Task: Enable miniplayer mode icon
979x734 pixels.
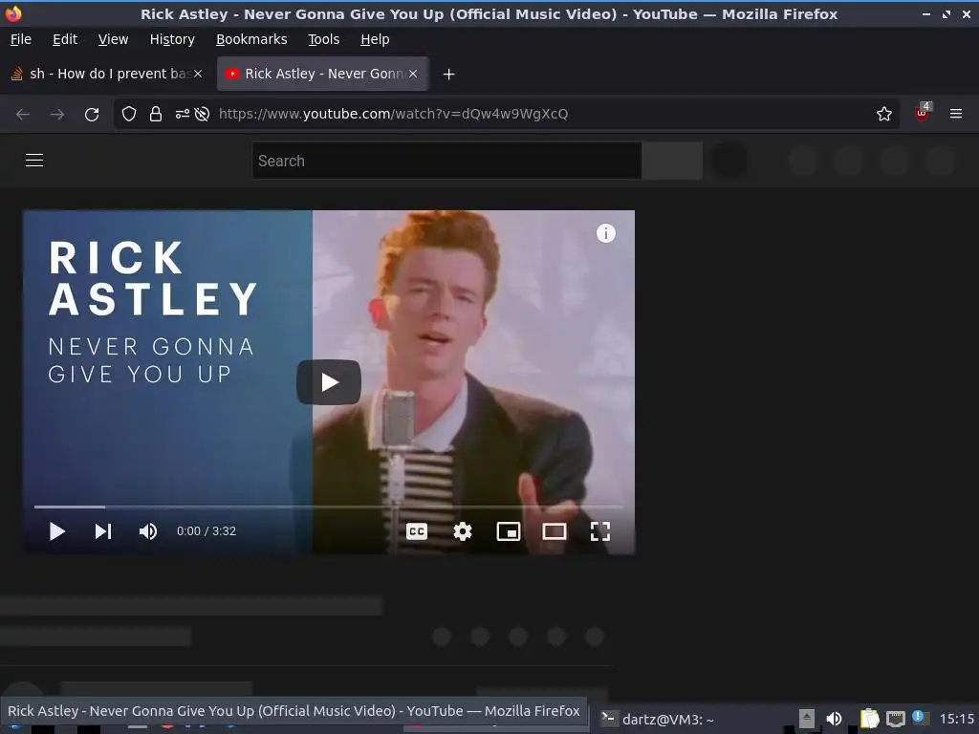Action: 509,531
